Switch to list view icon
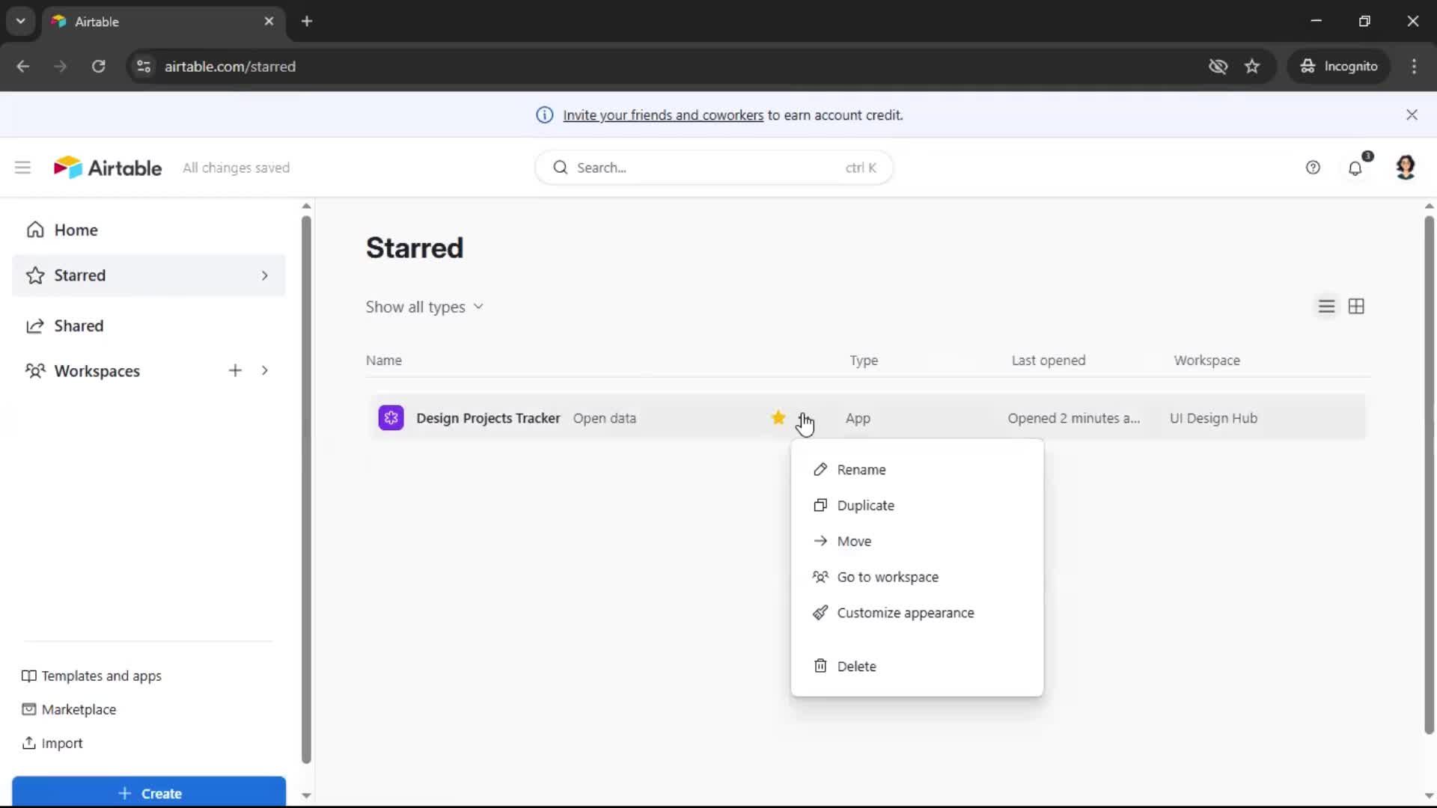 click(1326, 307)
